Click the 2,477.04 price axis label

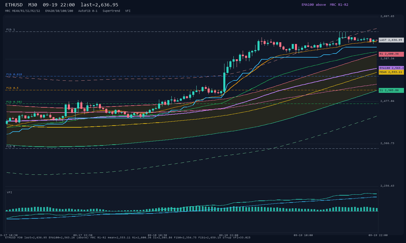coord(387,101)
